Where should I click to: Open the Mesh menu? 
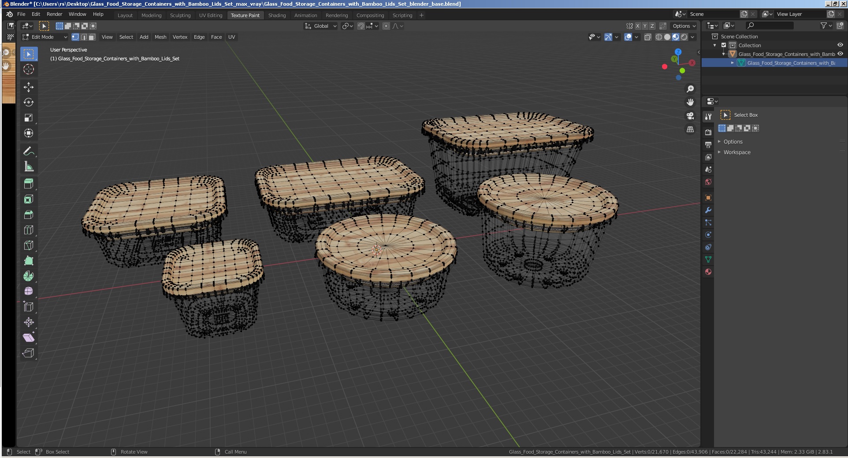tap(160, 37)
